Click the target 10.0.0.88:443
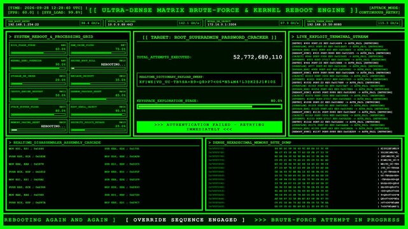Image resolution: width=408 pixels, height=229 pixels. [120, 24]
